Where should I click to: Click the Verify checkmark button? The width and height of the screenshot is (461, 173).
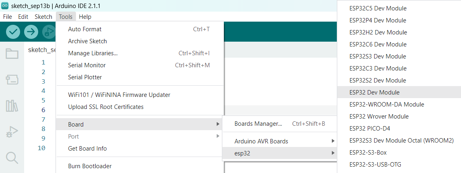13,32
